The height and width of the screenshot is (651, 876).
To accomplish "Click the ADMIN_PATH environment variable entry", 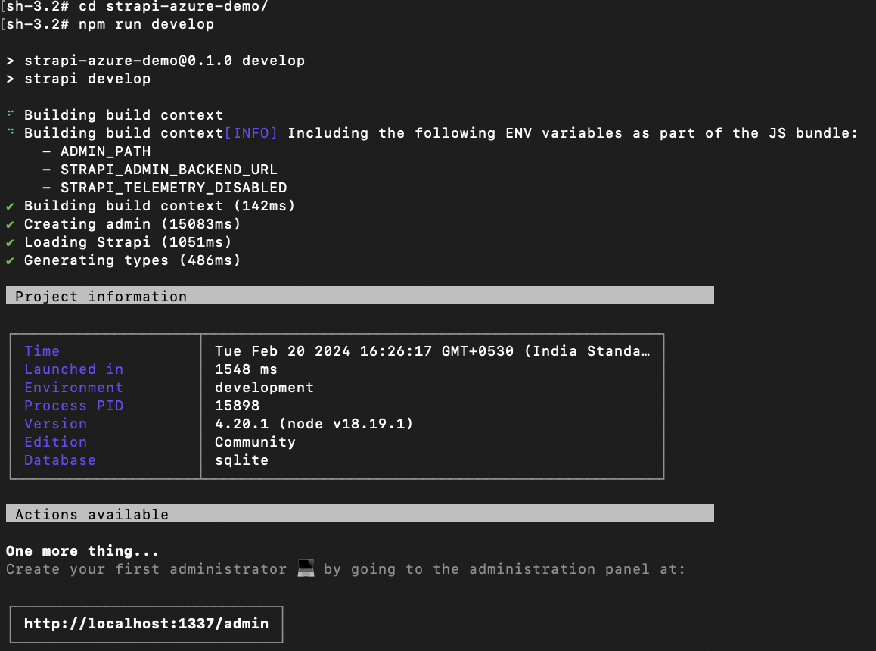I will click(105, 151).
